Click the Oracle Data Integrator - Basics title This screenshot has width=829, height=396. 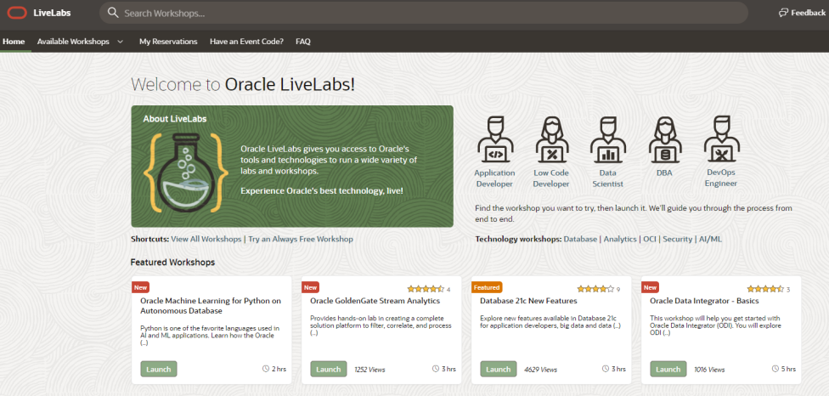704,301
